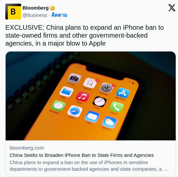Click the Safari compass icon
This screenshot has height=177, width=178.
coord(75,111)
